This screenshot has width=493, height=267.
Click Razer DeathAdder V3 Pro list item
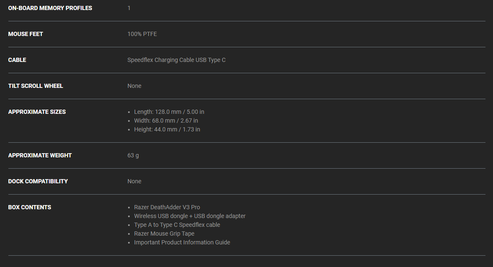click(x=167, y=207)
